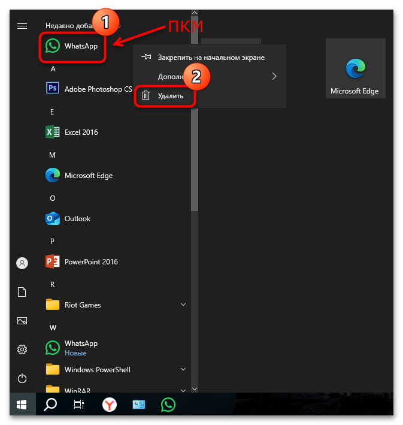The image size is (403, 425).
Task: Open Settings gear in Start sidebar
Action: pos(22,349)
